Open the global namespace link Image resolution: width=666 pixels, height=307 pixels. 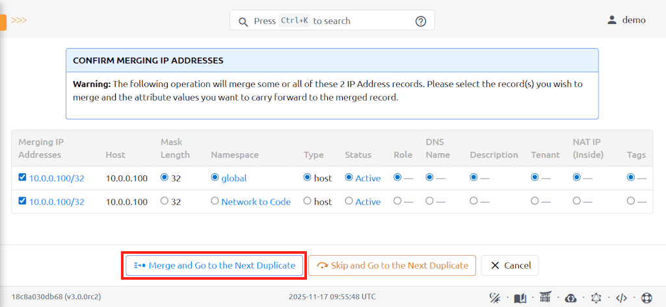tap(233, 178)
